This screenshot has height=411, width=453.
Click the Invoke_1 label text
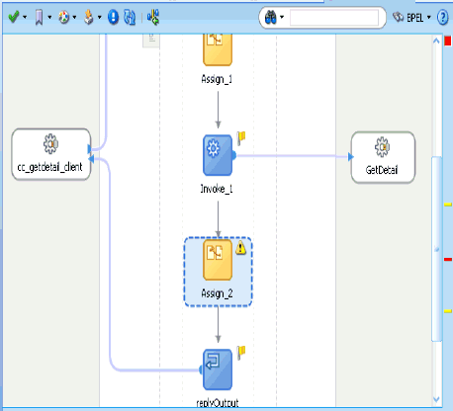217,189
